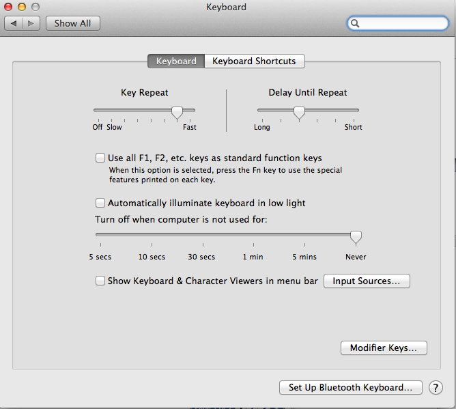Switch to the Keyboard Shortcuts tab
The image size is (456, 409).
pos(255,61)
